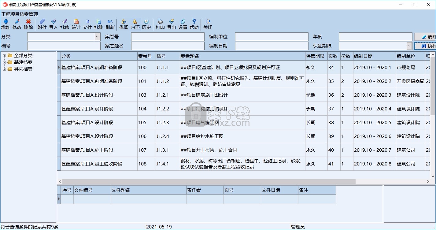Click the 导出 export icon
This screenshot has height=230, width=436.
pyautogui.click(x=172, y=24)
